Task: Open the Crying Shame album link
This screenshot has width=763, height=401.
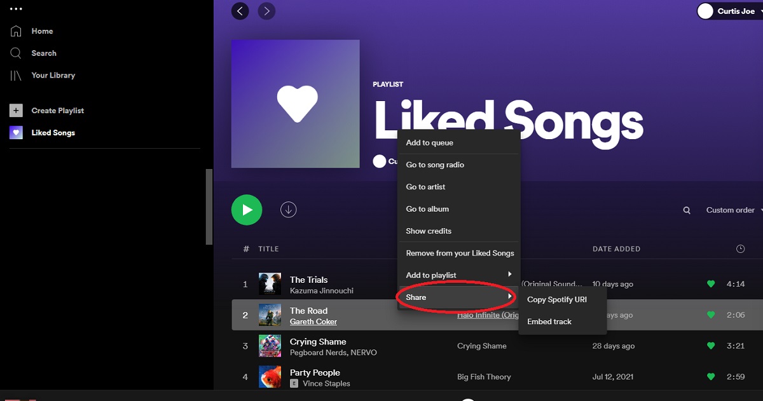Action: coord(482,346)
